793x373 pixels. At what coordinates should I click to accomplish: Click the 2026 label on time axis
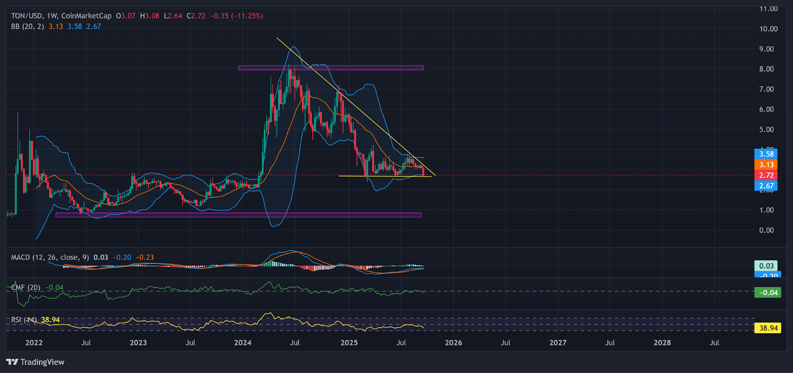453,343
